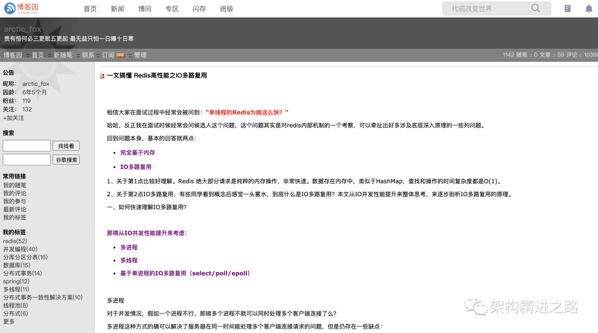Open 新闻 in top navigation
The height and width of the screenshot is (333, 598).
click(x=117, y=9)
